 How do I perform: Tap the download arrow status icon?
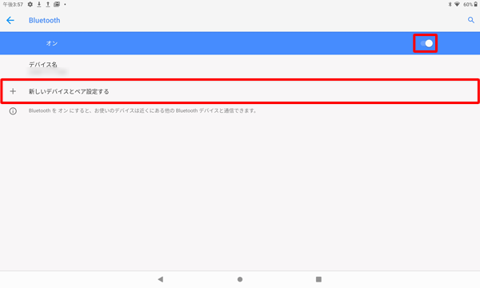pyautogui.click(x=39, y=4)
